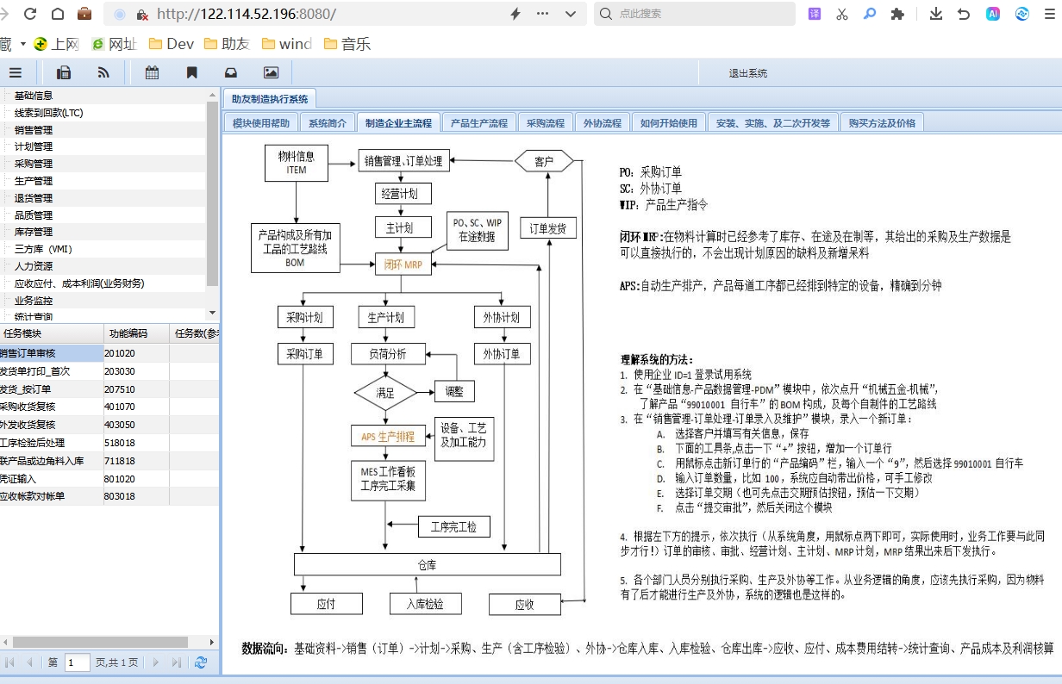Click the page number input field

click(x=77, y=662)
